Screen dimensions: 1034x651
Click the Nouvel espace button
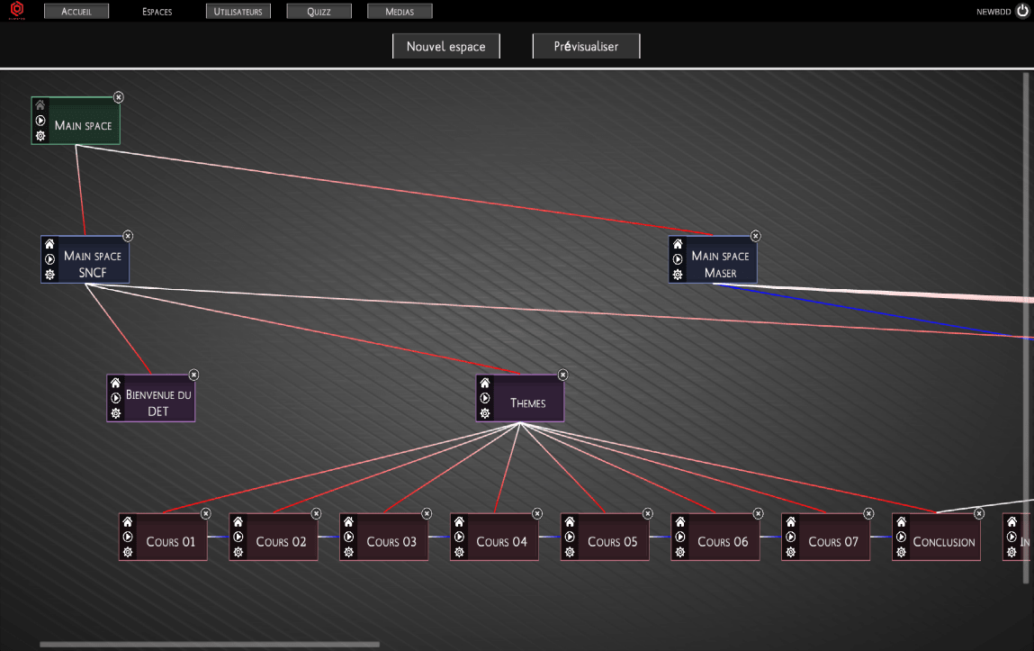(445, 45)
